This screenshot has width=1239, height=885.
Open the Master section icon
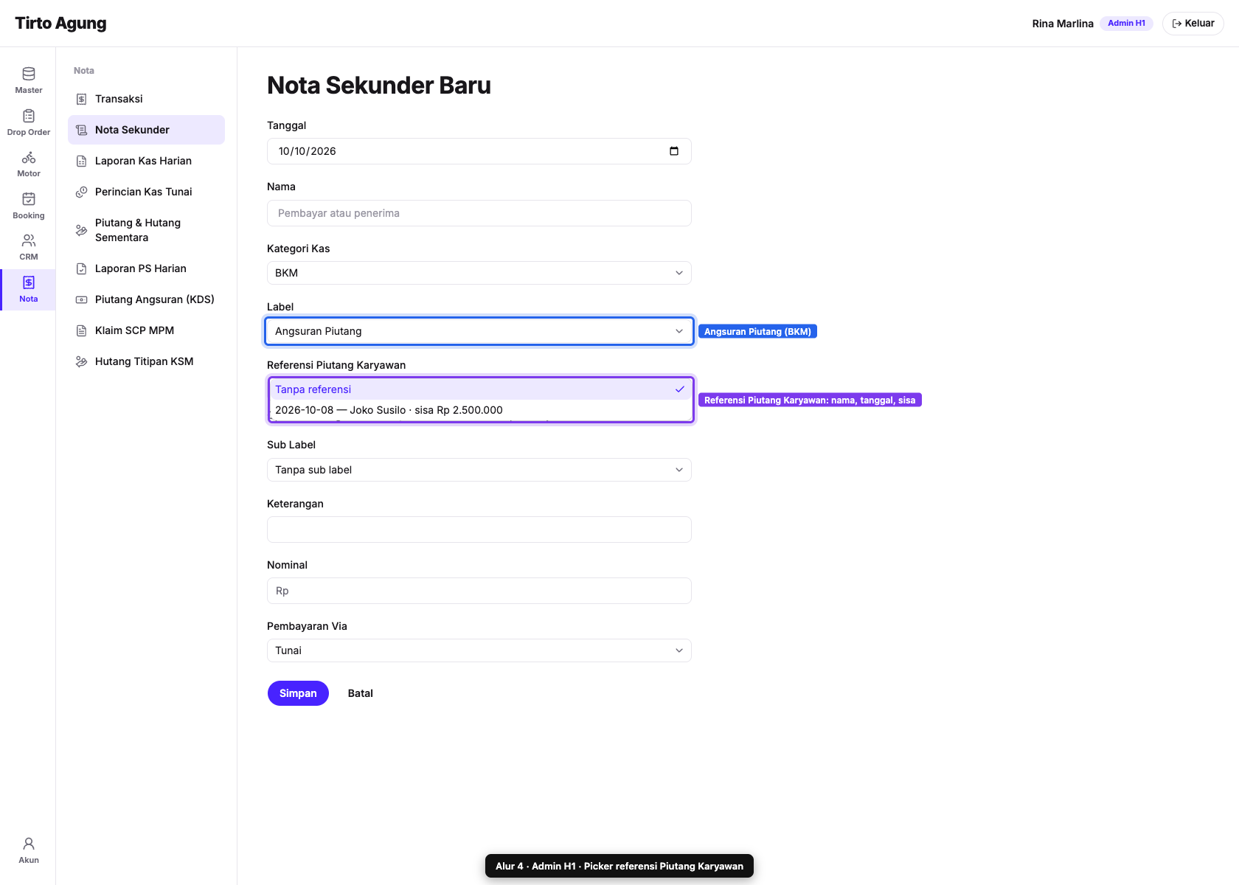point(29,74)
